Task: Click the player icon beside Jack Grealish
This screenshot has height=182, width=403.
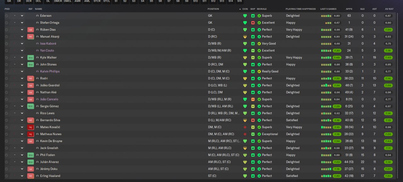Action: tap(37, 148)
